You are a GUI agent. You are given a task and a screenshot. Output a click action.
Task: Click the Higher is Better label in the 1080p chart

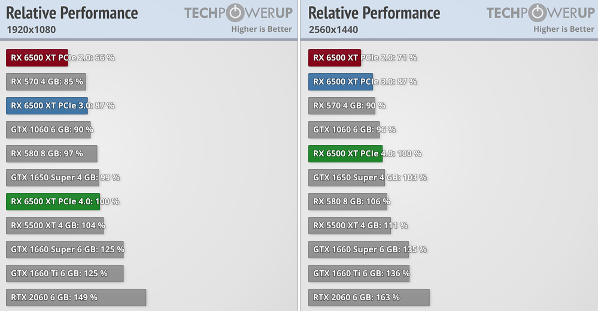pos(262,29)
